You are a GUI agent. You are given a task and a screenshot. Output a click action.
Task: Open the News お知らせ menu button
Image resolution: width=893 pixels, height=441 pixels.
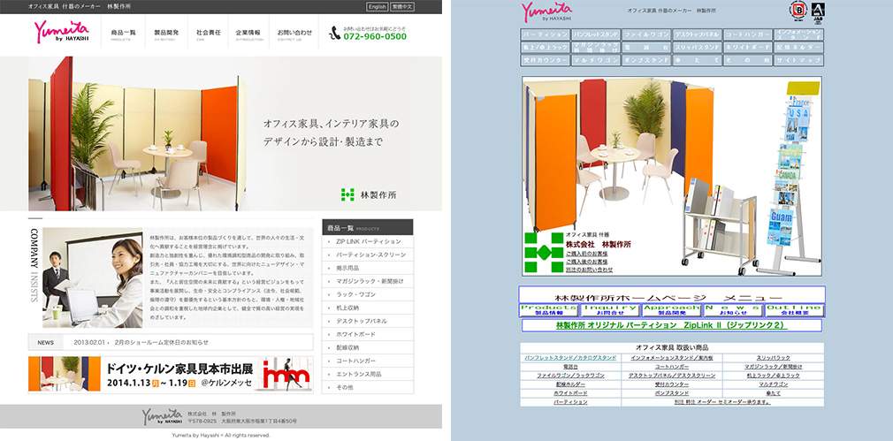(733, 310)
